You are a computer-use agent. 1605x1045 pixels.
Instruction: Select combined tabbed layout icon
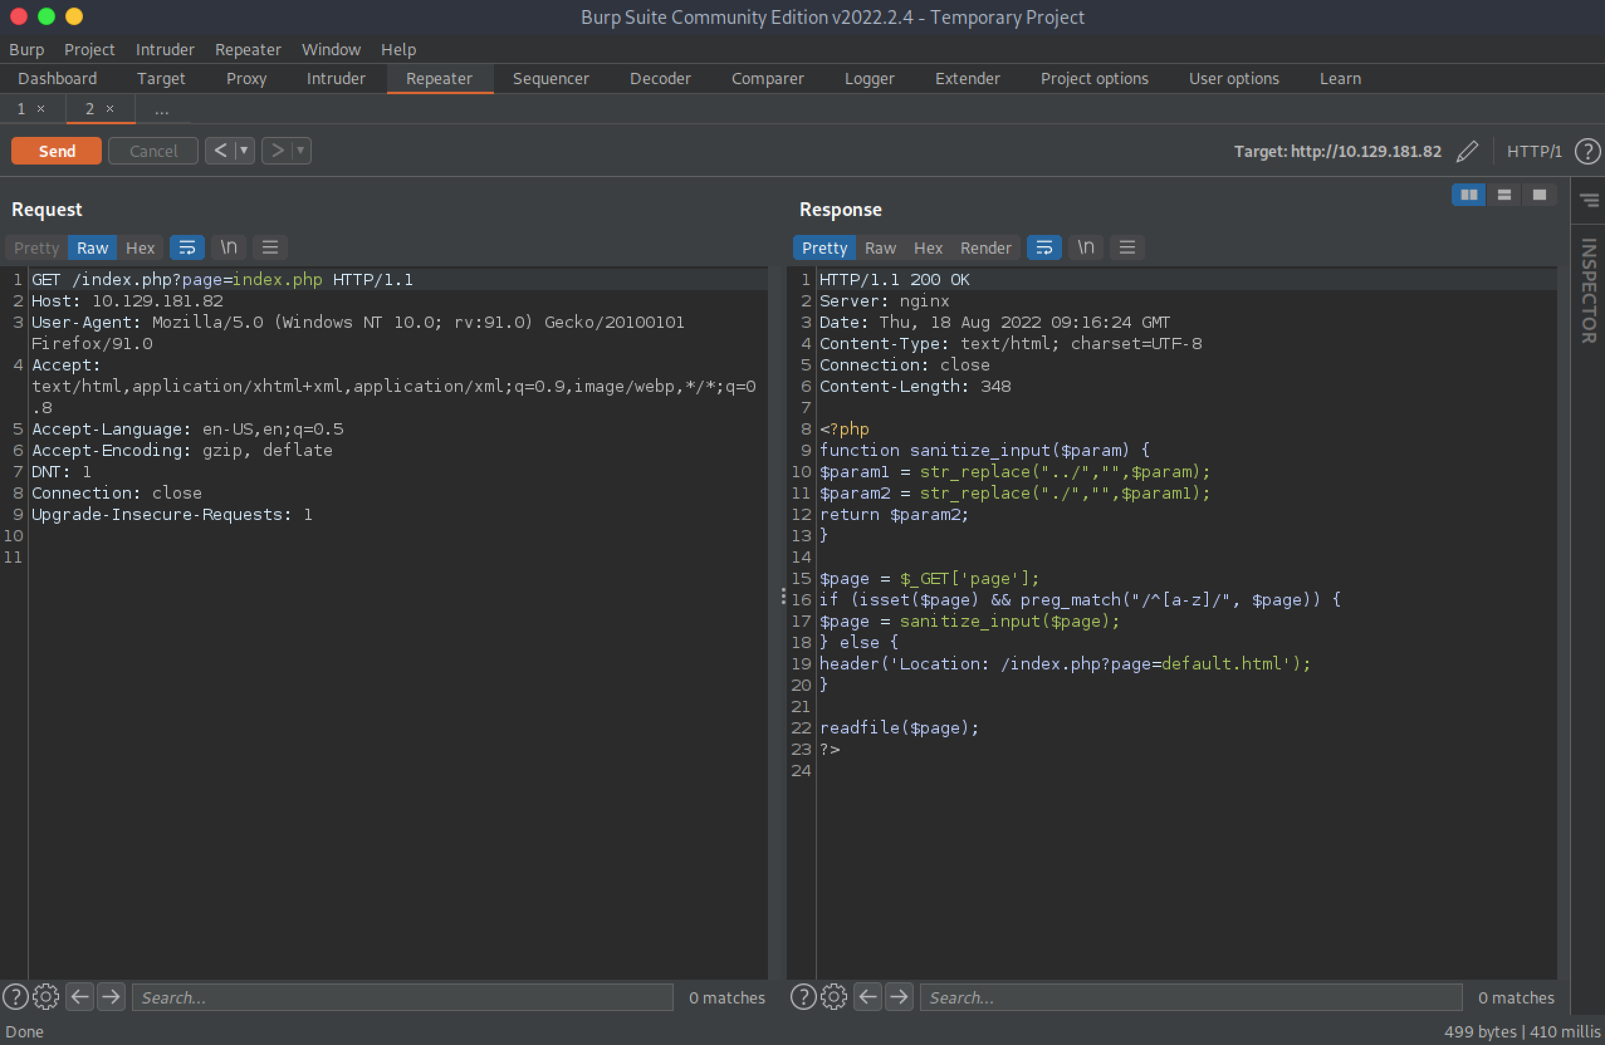tap(1539, 195)
